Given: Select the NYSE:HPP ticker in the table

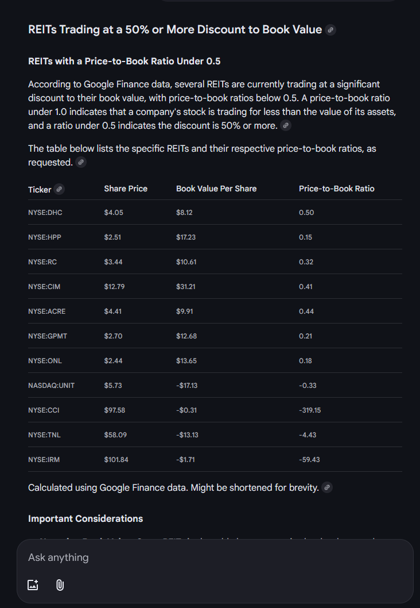Looking at the screenshot, I should coord(45,237).
